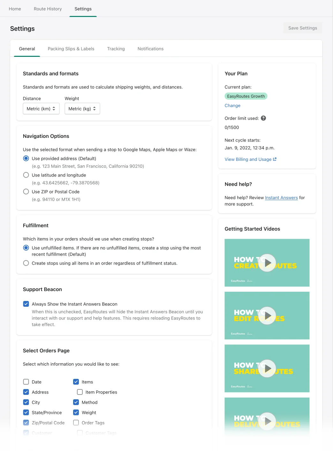Switch to Packing Slips & Labels tab
The width and height of the screenshot is (333, 451).
(x=71, y=49)
